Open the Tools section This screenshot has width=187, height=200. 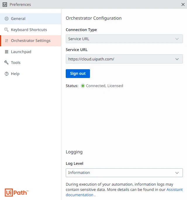click(x=30, y=62)
